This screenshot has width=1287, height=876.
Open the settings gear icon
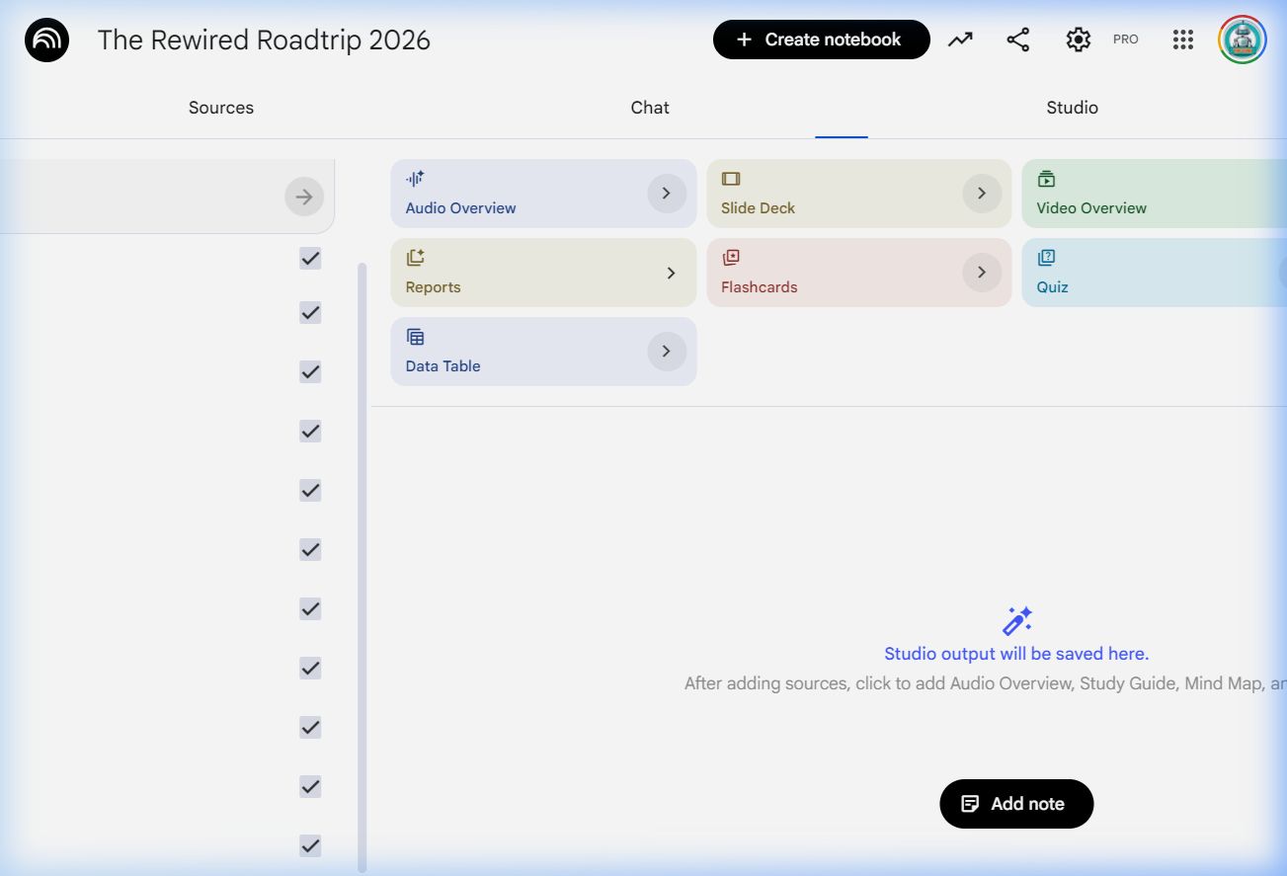click(x=1078, y=40)
